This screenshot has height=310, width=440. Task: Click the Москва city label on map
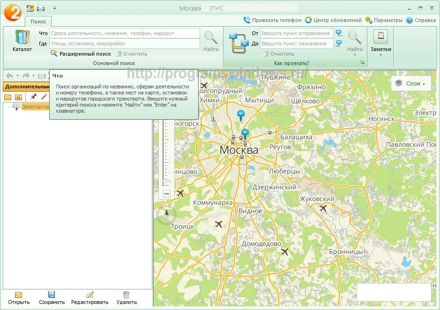(239, 150)
